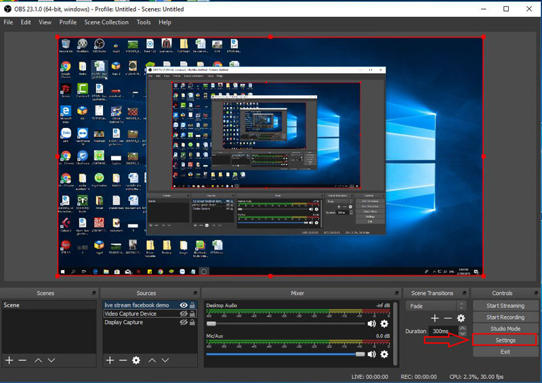Lock the Display Capture source
The image size is (542, 383).
[x=192, y=322]
